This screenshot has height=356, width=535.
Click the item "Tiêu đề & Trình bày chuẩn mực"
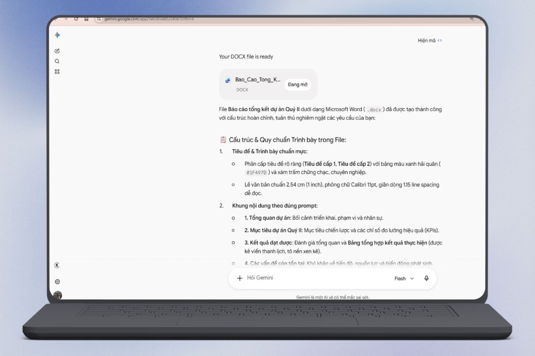point(270,151)
